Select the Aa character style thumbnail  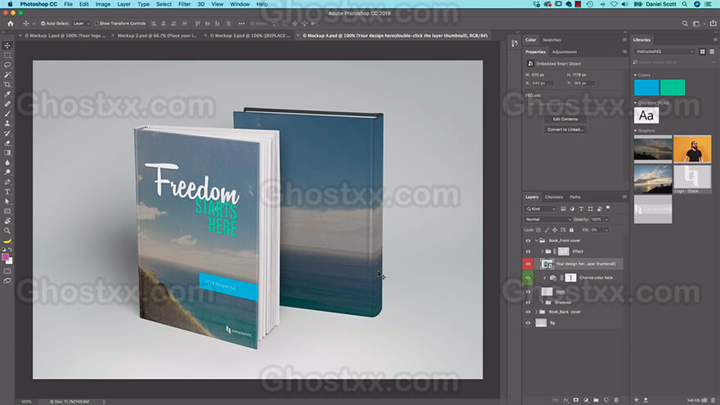click(646, 115)
